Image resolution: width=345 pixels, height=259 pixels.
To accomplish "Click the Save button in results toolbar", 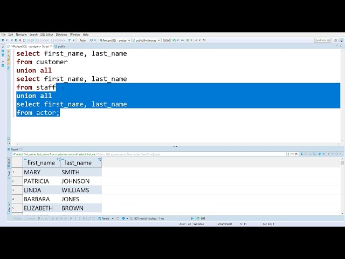I will [17, 219].
